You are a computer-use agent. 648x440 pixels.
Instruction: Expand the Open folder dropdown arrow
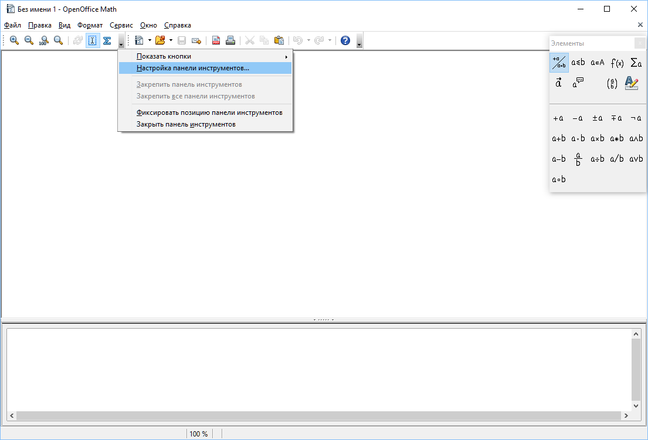click(171, 40)
